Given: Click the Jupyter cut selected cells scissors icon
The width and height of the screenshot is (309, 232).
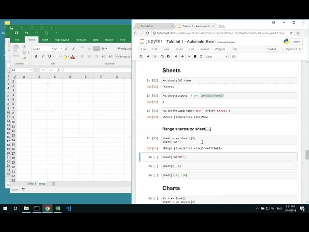Looking at the screenshot, I should pyautogui.click(x=155, y=57).
